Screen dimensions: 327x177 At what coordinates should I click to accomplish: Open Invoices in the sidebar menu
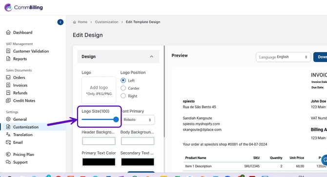pos(20,85)
